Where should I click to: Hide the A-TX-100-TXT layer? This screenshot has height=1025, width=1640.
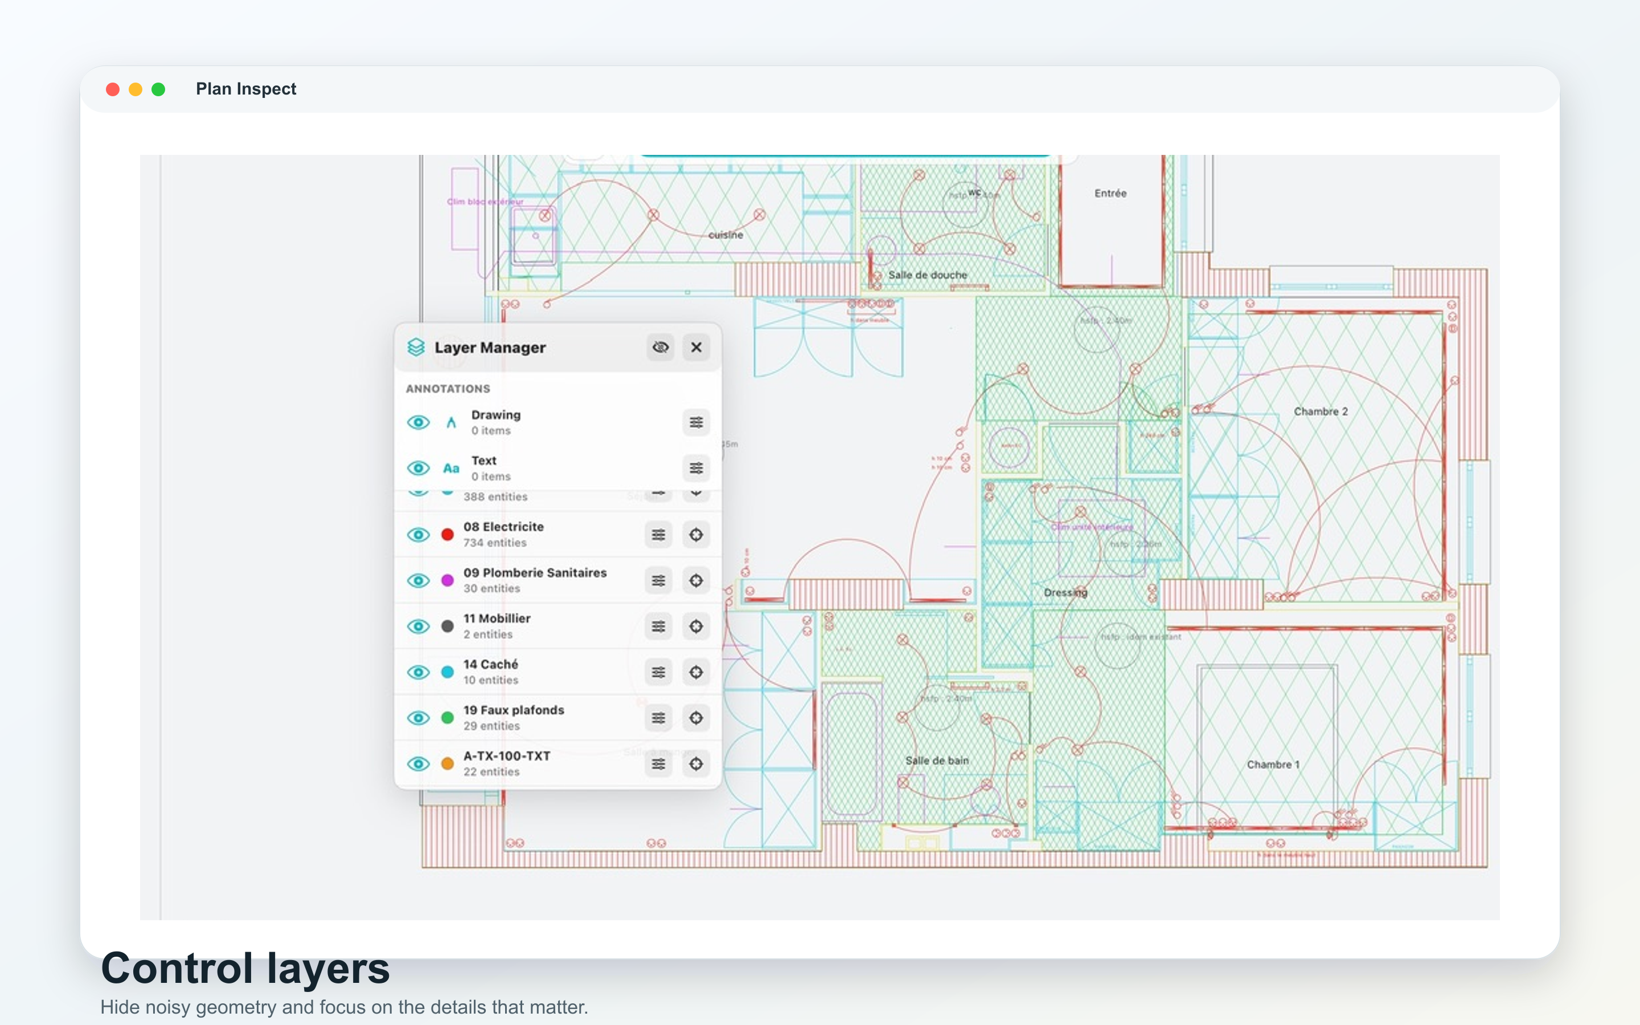click(x=419, y=764)
